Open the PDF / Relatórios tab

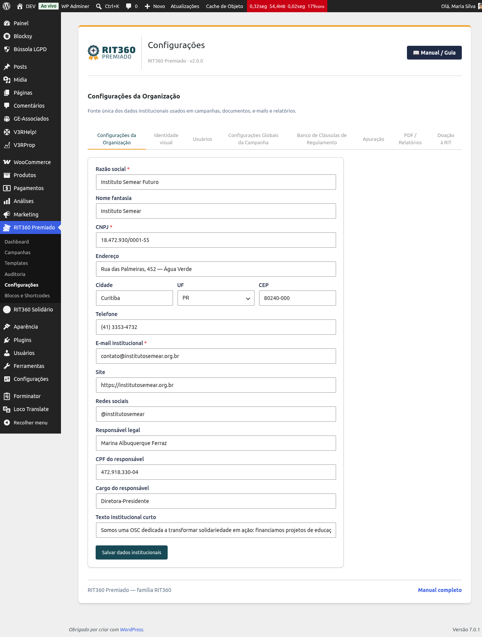(410, 139)
